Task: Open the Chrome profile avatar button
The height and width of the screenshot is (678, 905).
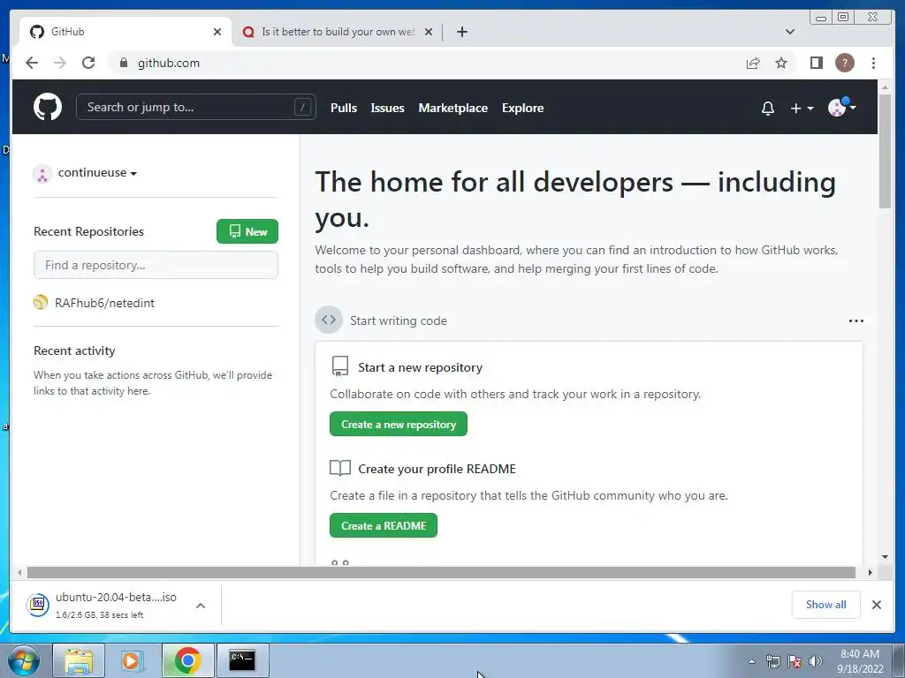Action: click(x=844, y=63)
